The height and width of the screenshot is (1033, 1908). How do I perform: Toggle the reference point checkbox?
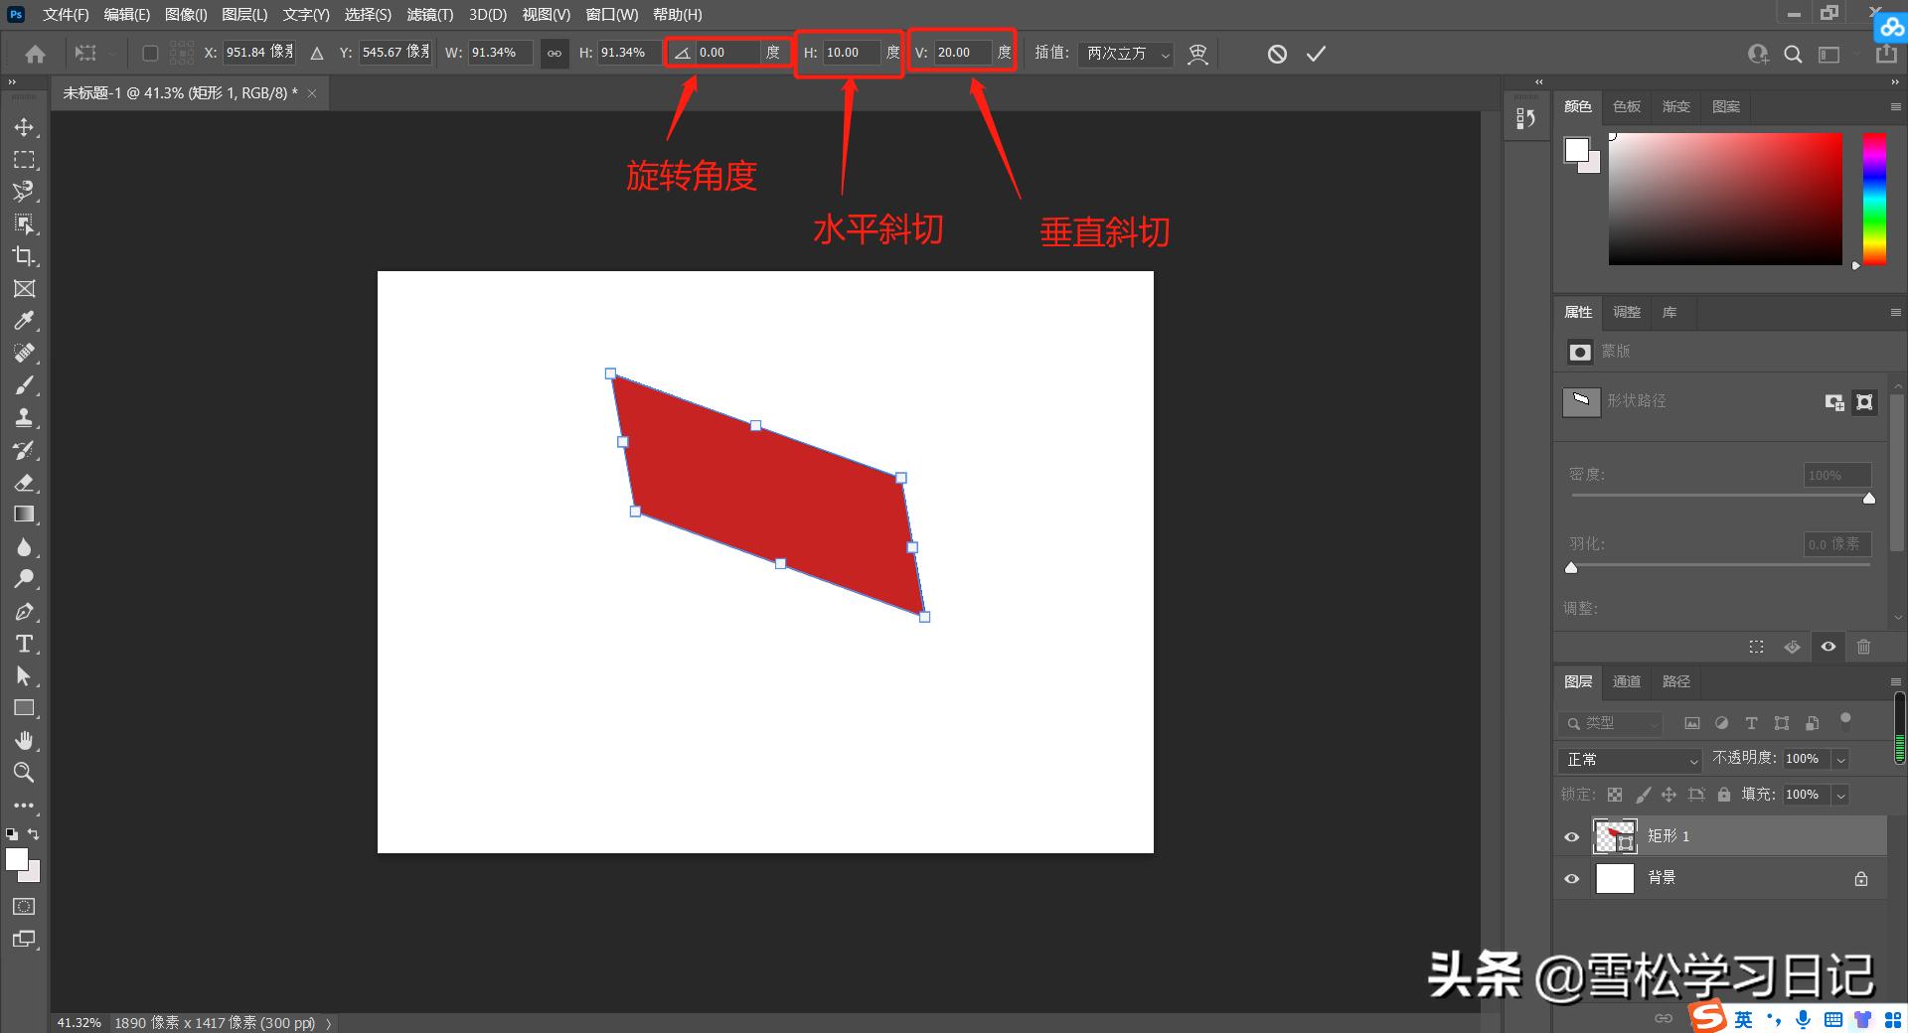point(150,54)
